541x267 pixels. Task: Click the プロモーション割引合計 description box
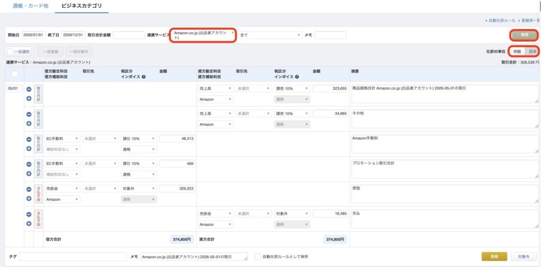(x=445, y=169)
